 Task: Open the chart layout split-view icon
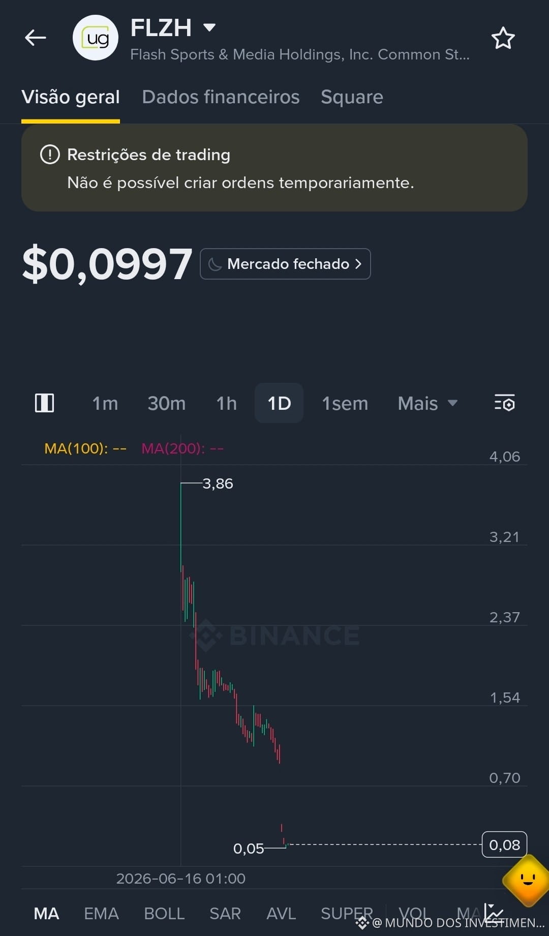tap(45, 403)
